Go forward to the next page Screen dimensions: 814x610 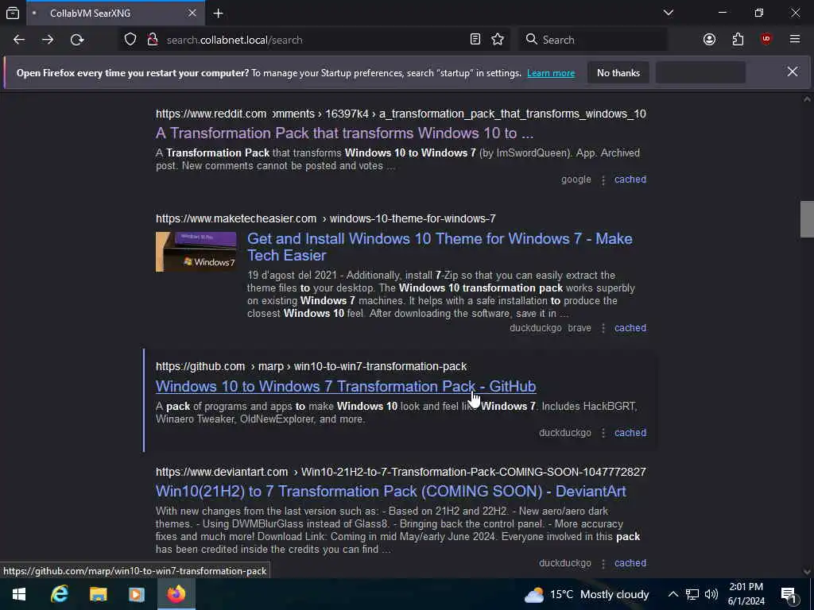(x=48, y=40)
